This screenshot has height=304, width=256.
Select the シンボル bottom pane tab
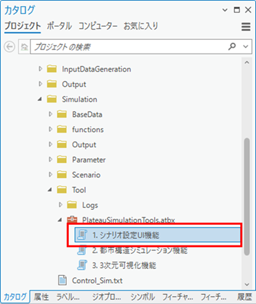click(142, 297)
